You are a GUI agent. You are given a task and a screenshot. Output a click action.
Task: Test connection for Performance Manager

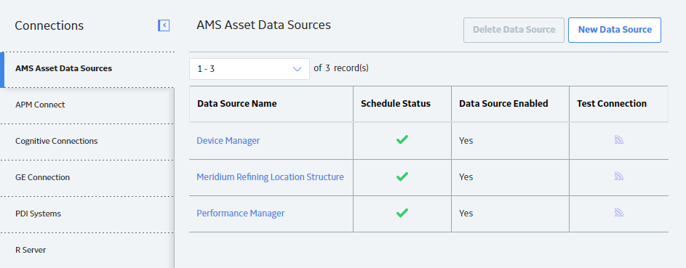click(618, 213)
